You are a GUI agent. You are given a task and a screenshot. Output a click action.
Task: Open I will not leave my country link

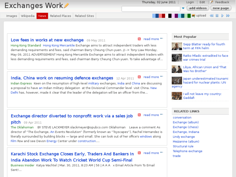202,96
